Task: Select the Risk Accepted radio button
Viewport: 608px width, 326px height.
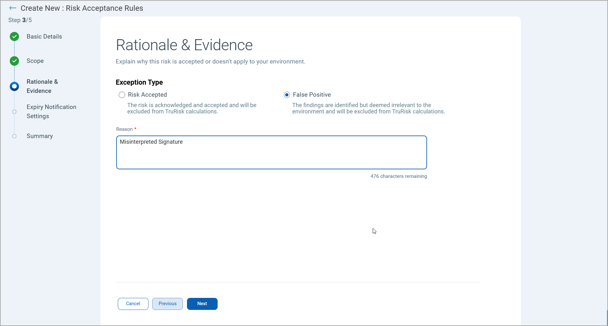Action: 122,95
